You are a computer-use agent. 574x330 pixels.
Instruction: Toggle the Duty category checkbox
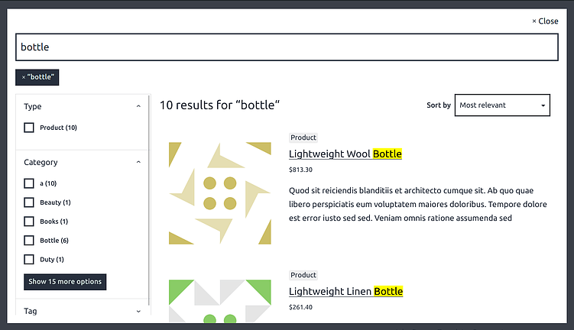pyautogui.click(x=29, y=260)
